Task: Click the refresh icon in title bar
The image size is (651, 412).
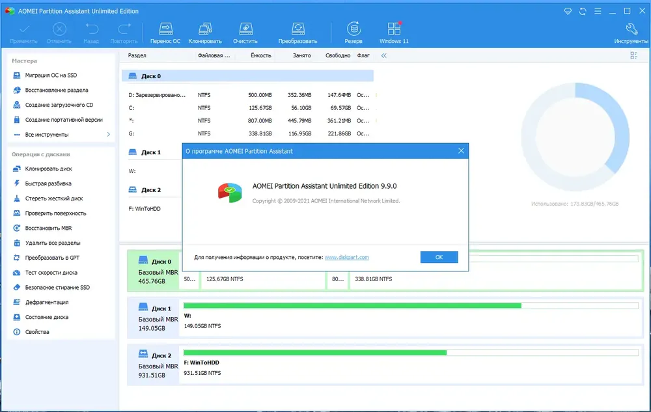Action: pyautogui.click(x=583, y=11)
